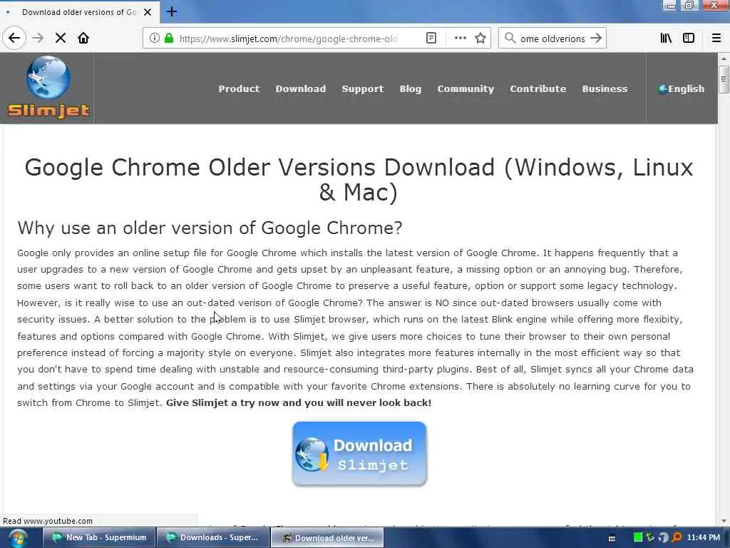Stop loading the page with the X button
This screenshot has height=548, width=730.
click(61, 39)
